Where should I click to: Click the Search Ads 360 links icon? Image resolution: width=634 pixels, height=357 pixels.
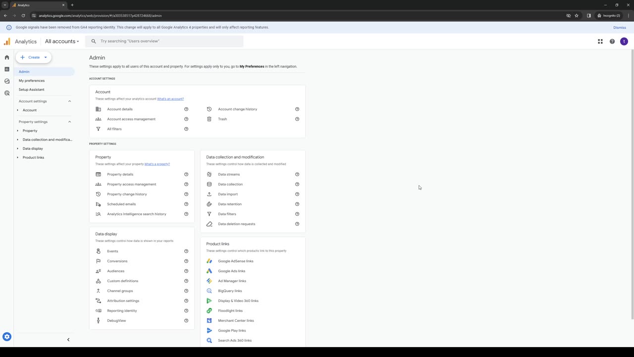coord(209,341)
